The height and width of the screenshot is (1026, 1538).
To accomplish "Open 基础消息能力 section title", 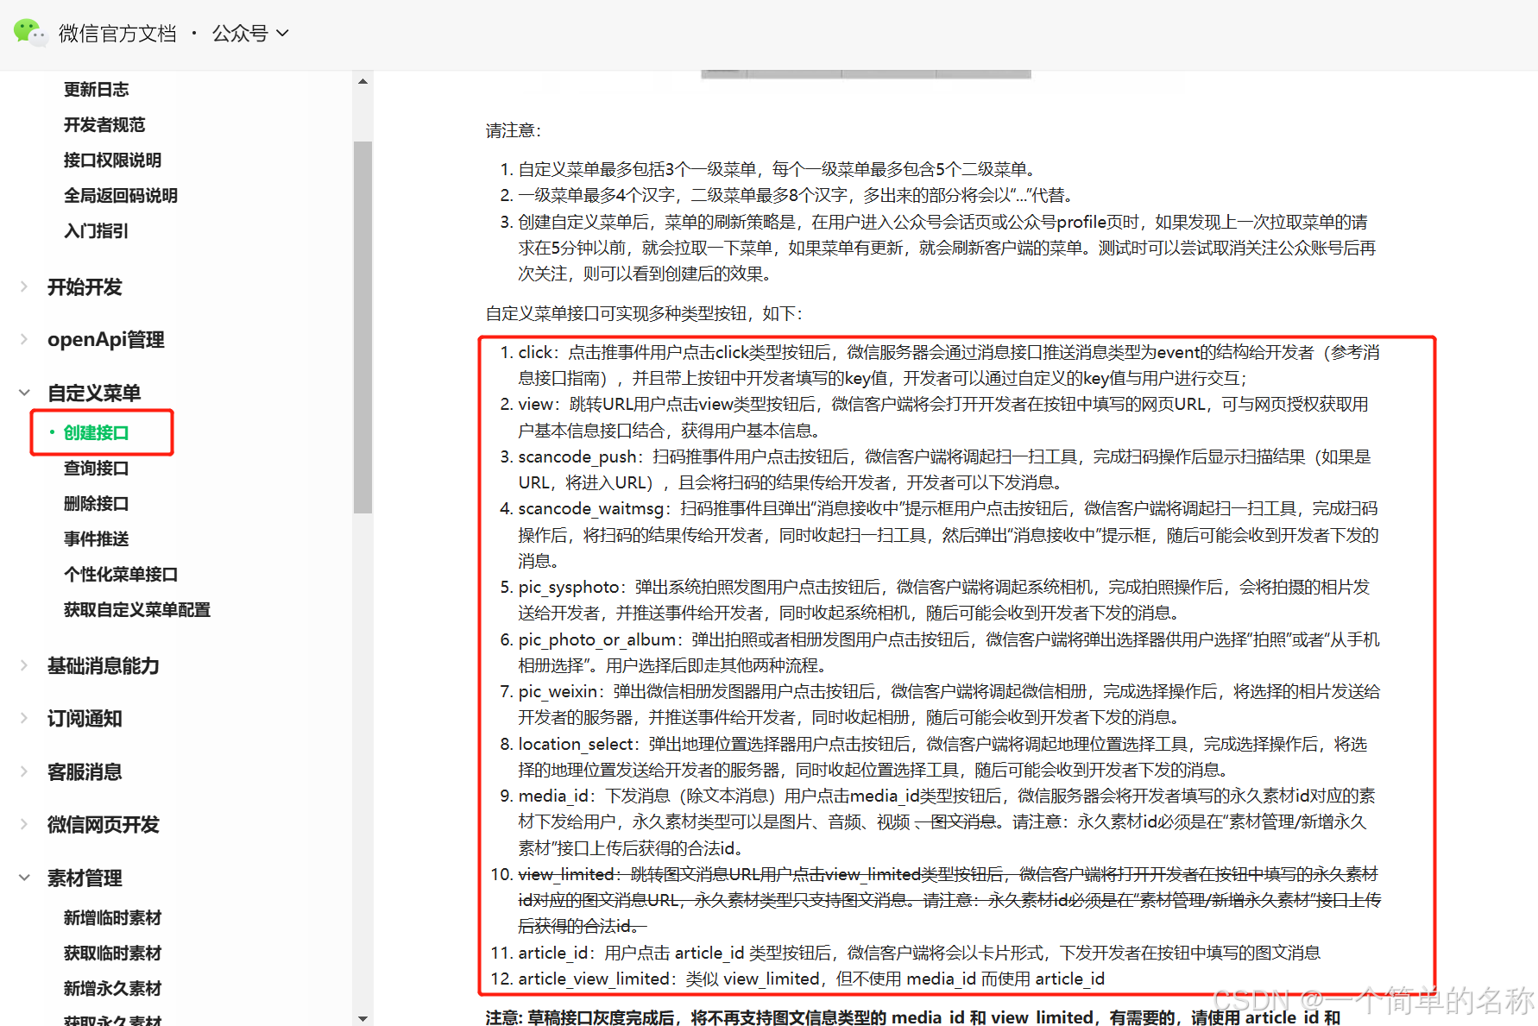I will 104,665.
